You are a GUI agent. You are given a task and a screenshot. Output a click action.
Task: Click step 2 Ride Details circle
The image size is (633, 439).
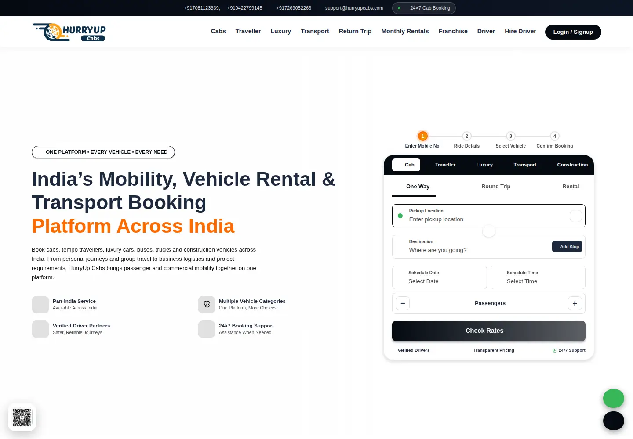(x=467, y=136)
